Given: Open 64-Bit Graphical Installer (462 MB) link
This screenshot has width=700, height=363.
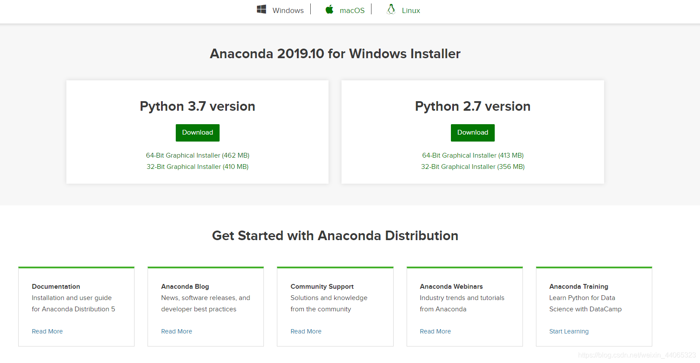Looking at the screenshot, I should click(x=197, y=155).
